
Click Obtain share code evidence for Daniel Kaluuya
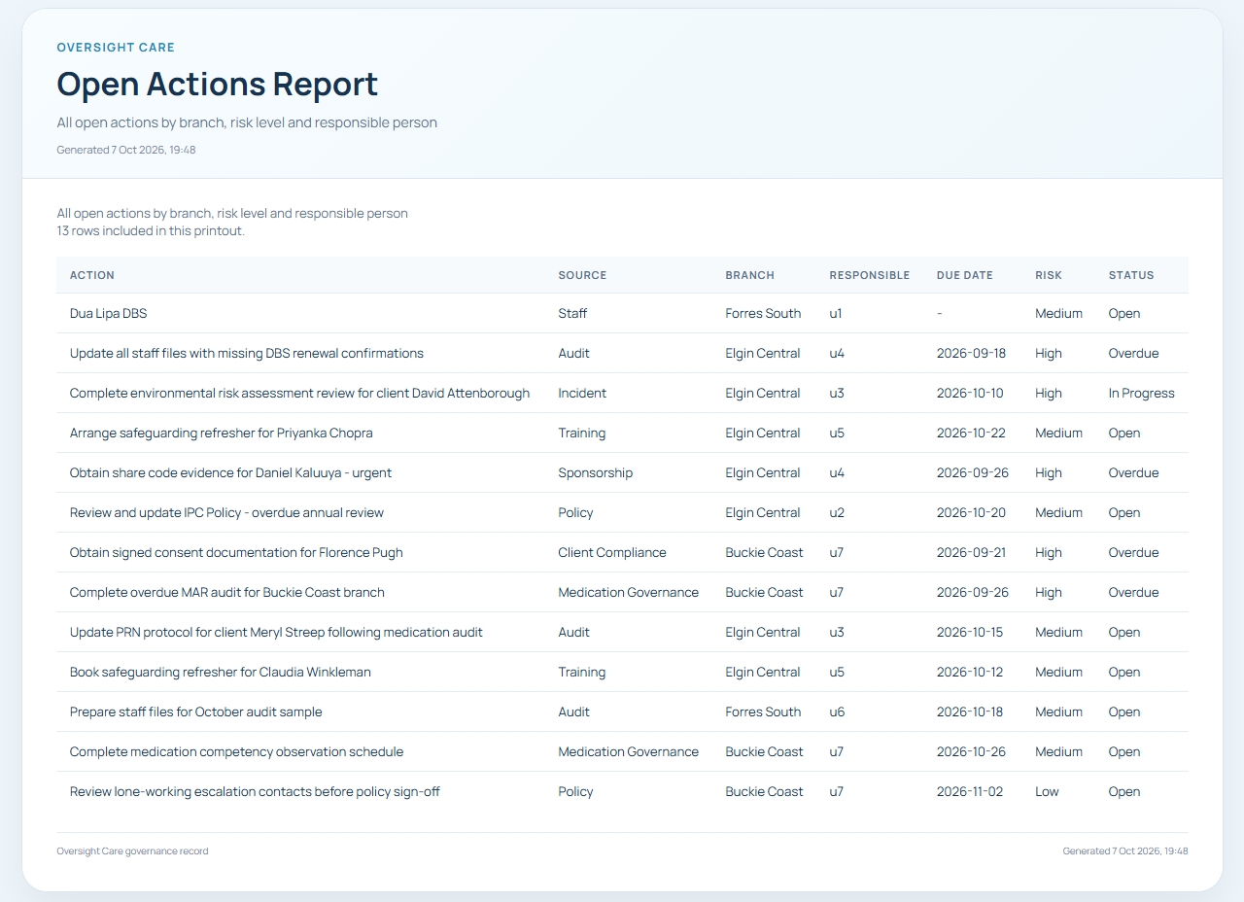point(230,472)
